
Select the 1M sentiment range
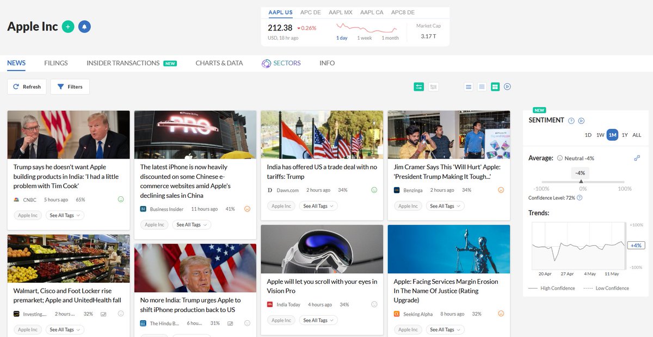[x=613, y=135]
